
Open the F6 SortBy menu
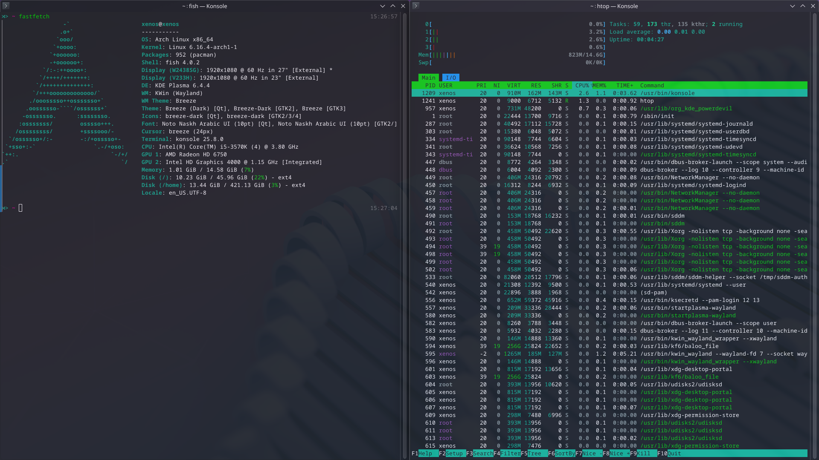tap(564, 454)
